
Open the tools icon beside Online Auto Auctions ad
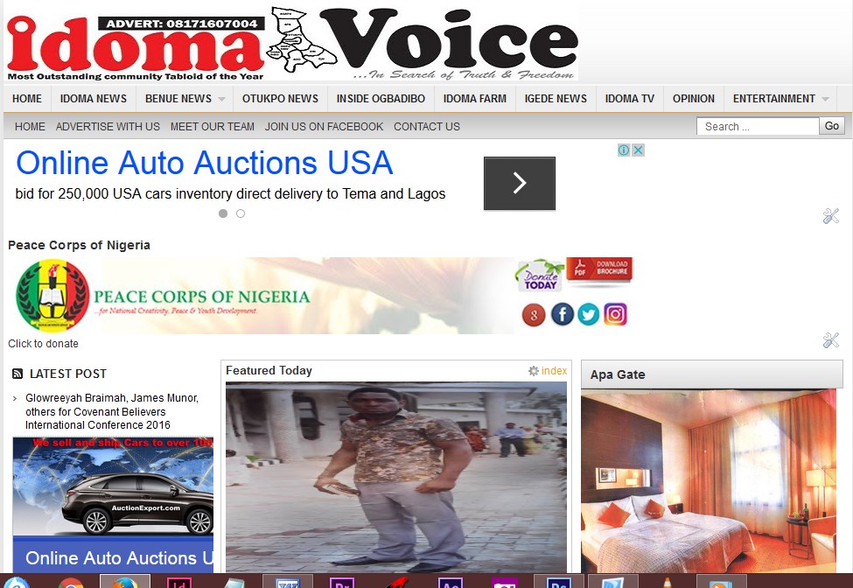pos(831,216)
